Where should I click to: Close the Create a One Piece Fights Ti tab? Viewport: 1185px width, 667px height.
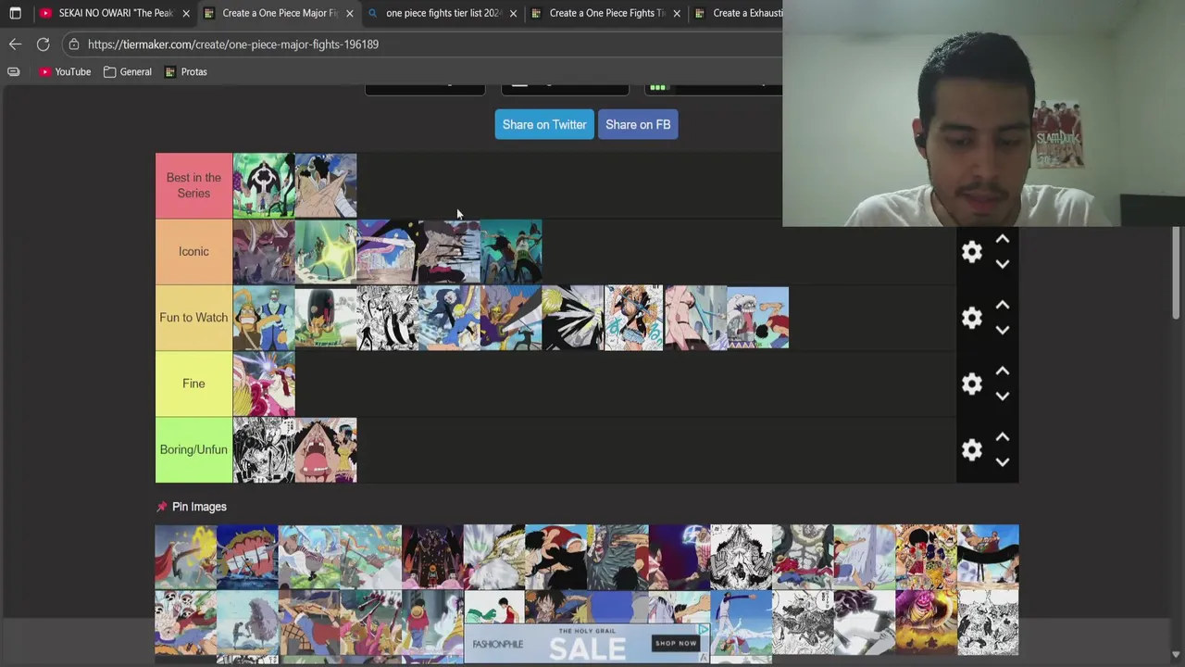point(677,13)
